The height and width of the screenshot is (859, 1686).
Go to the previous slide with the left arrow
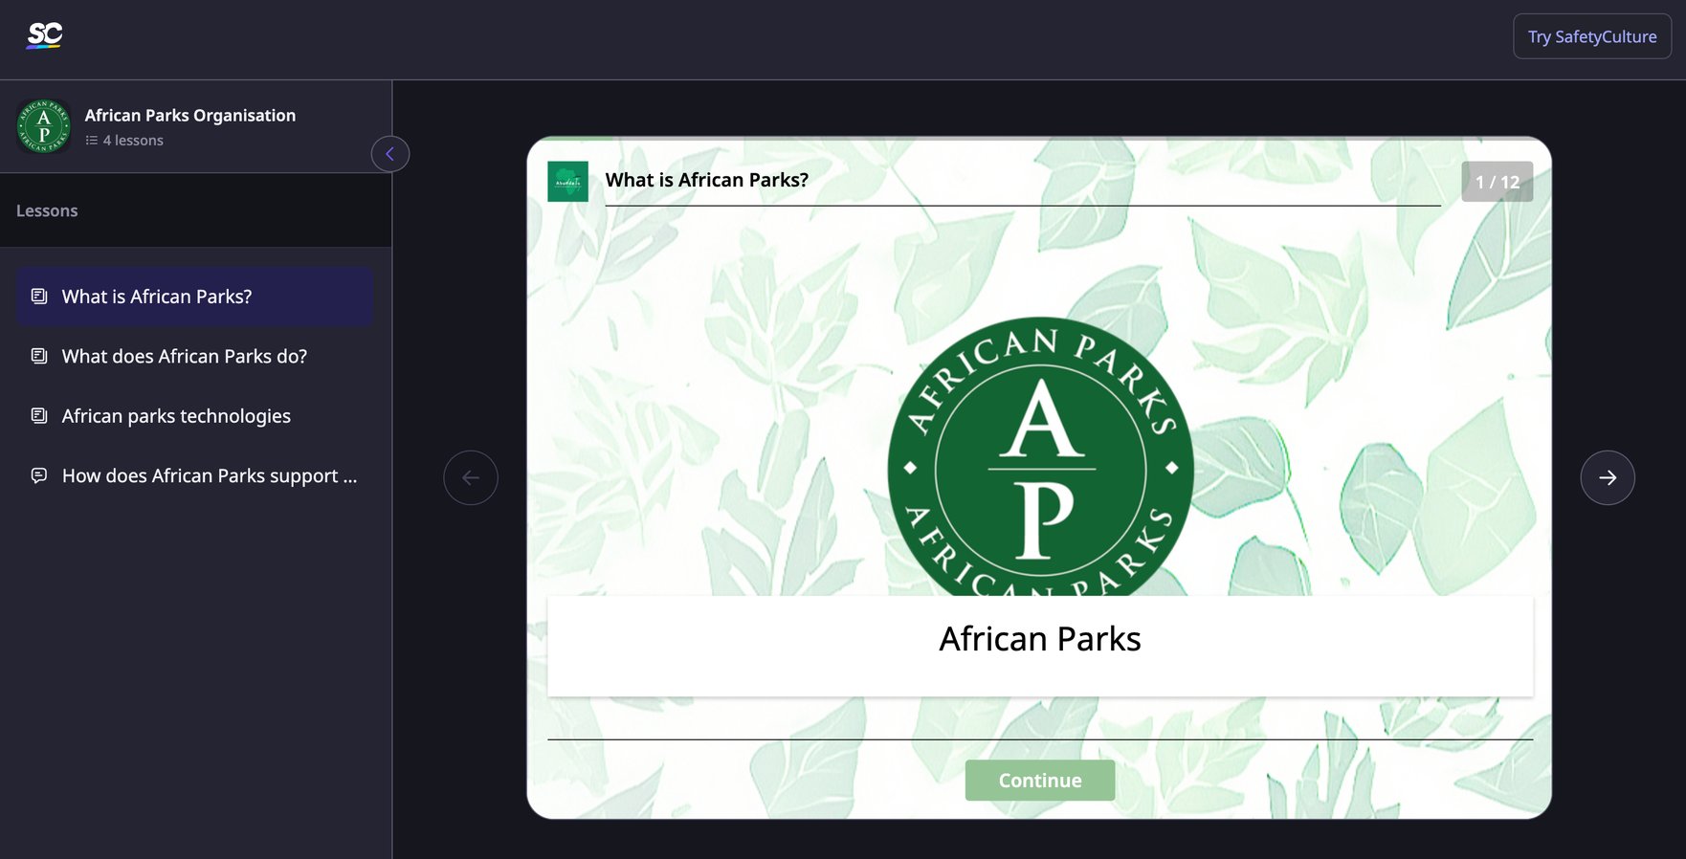471,477
